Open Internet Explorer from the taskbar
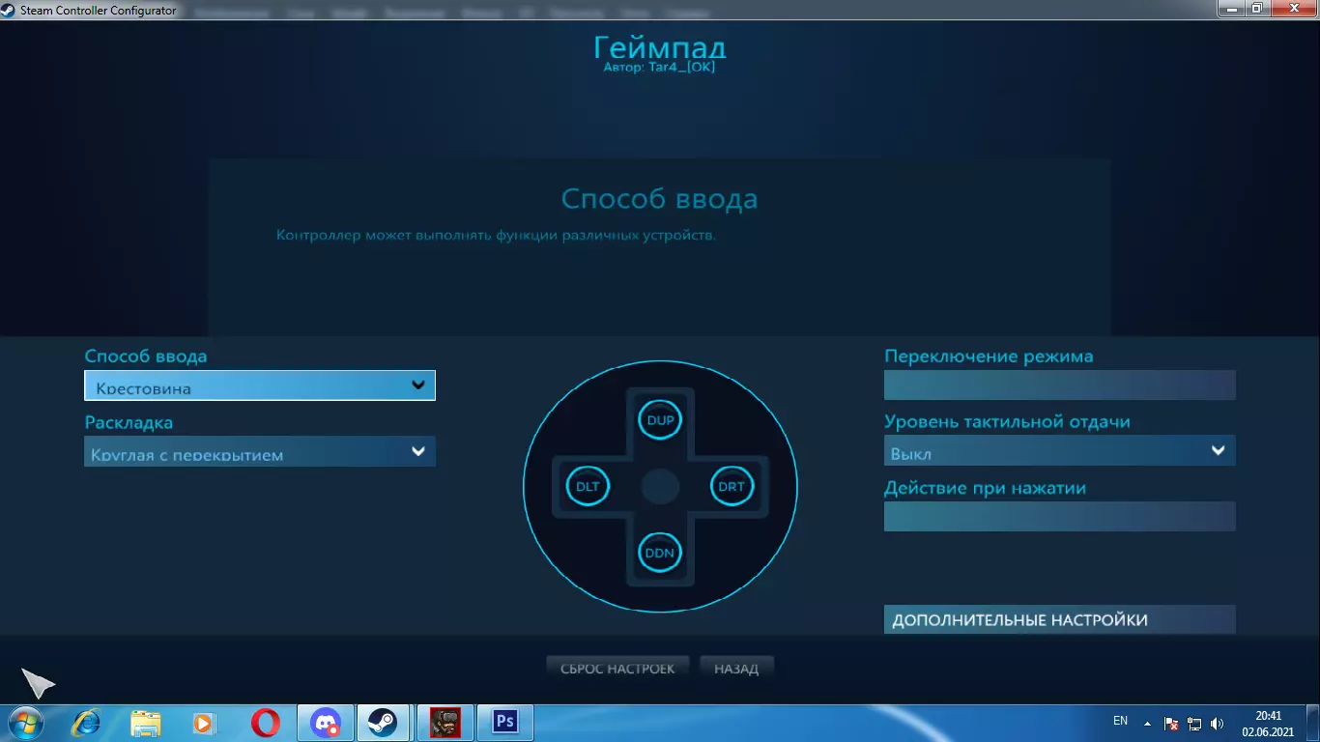 tap(87, 722)
